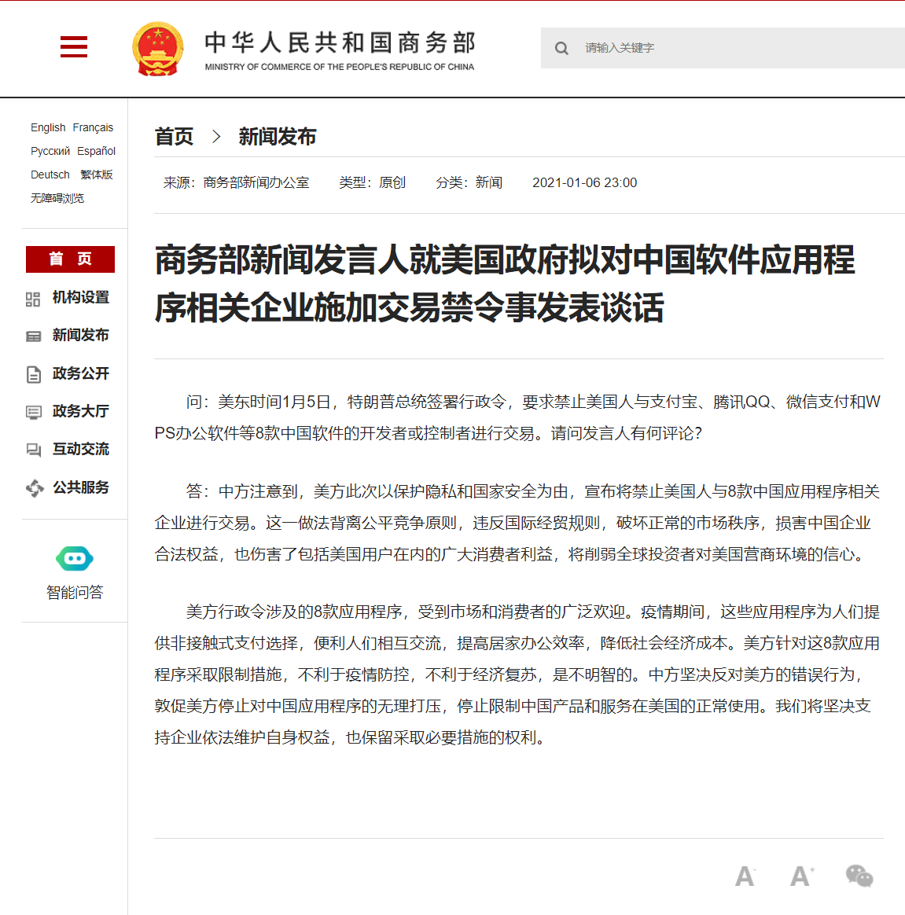The image size is (905, 915).
Task: Go to 首页 in sidebar
Action: tap(70, 259)
